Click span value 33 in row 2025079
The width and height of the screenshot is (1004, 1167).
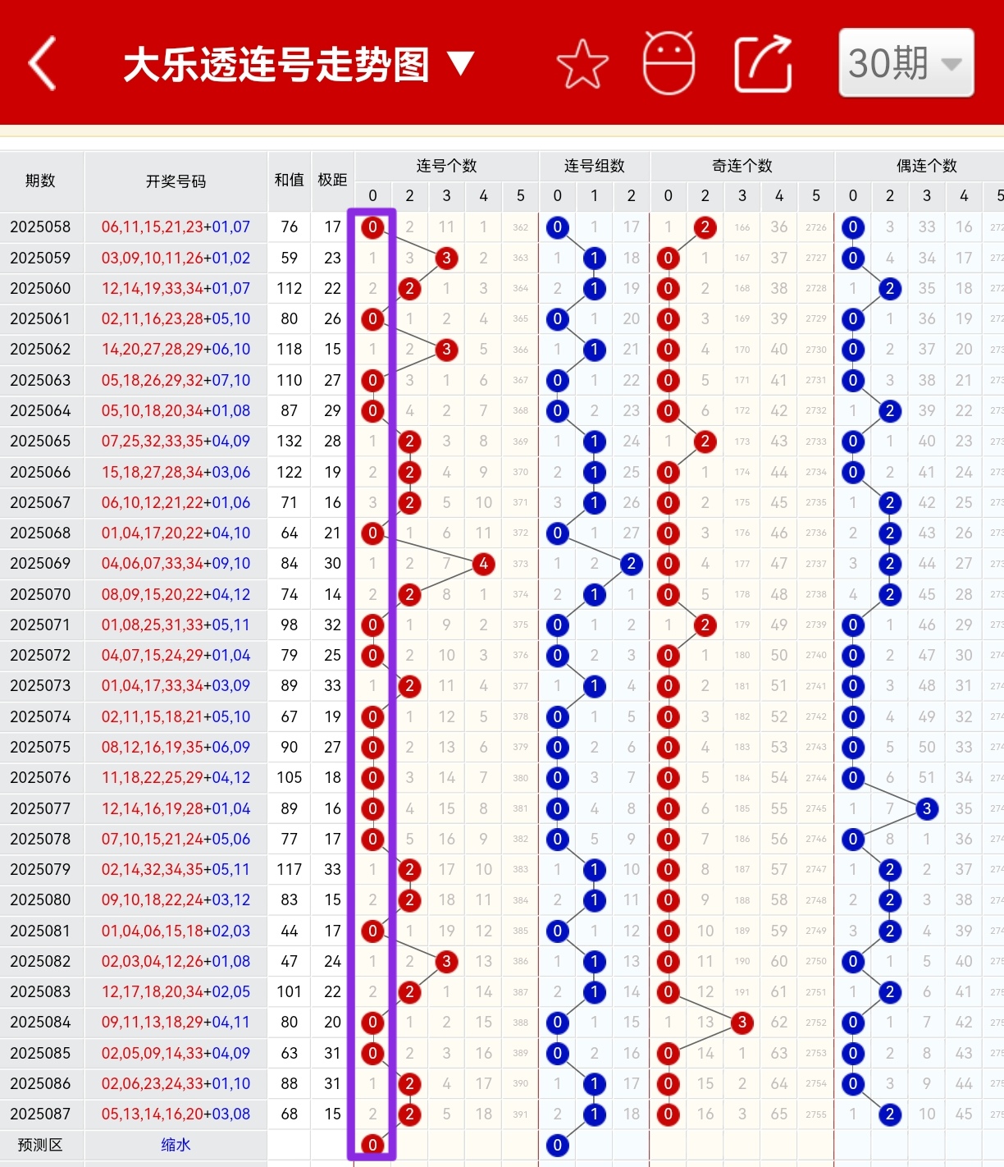(332, 869)
